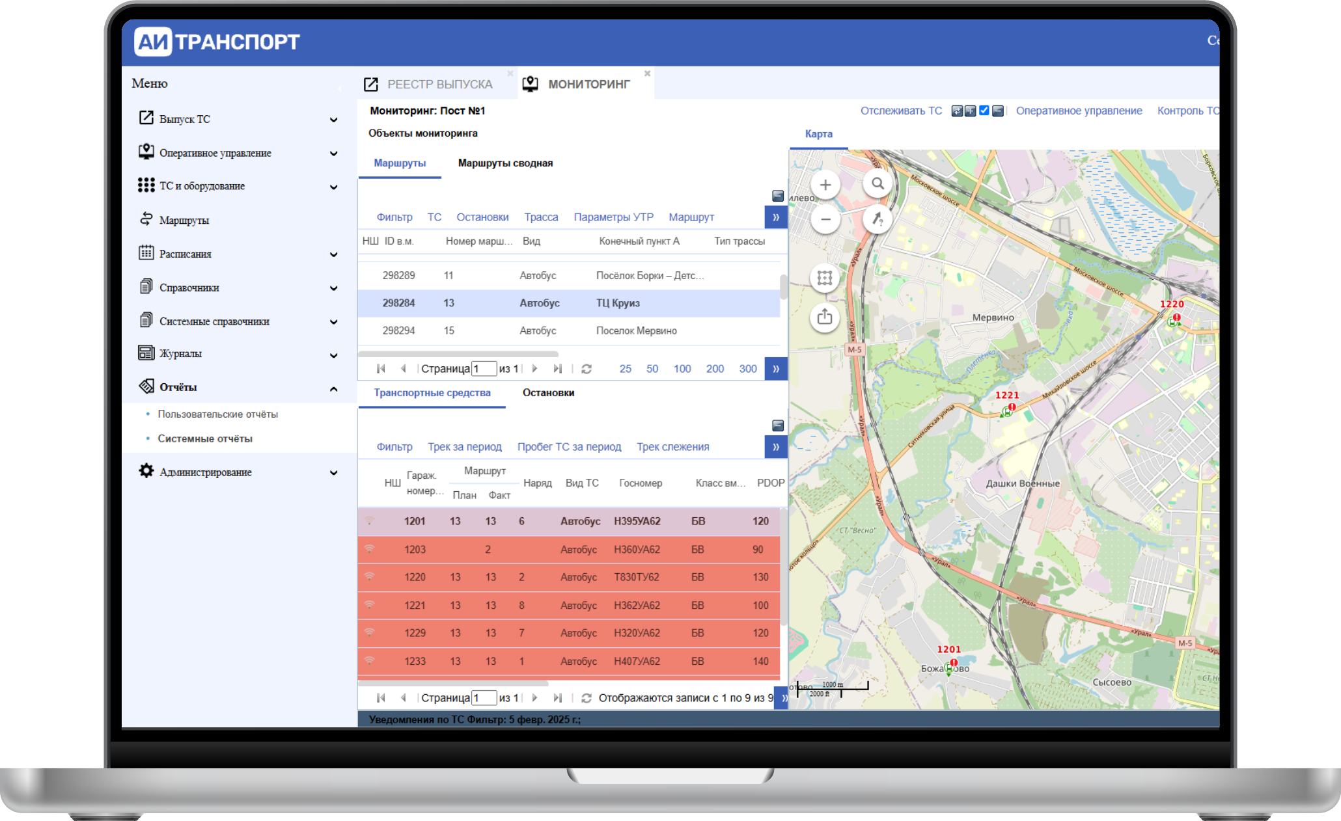Click the map zoom in button

825,185
